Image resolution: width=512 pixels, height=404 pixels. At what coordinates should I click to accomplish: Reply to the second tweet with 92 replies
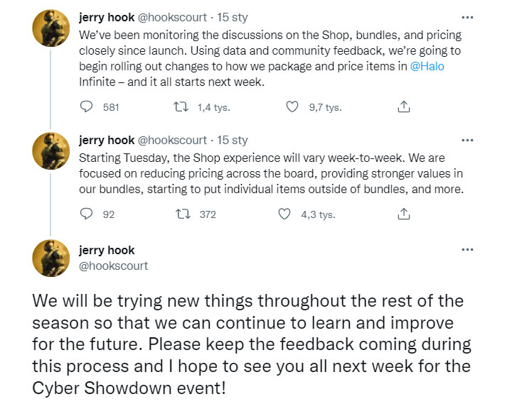tap(87, 214)
